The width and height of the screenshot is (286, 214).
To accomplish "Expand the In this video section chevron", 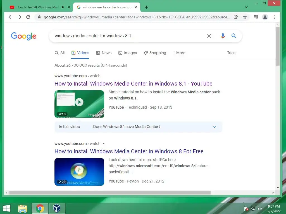I will [214, 127].
